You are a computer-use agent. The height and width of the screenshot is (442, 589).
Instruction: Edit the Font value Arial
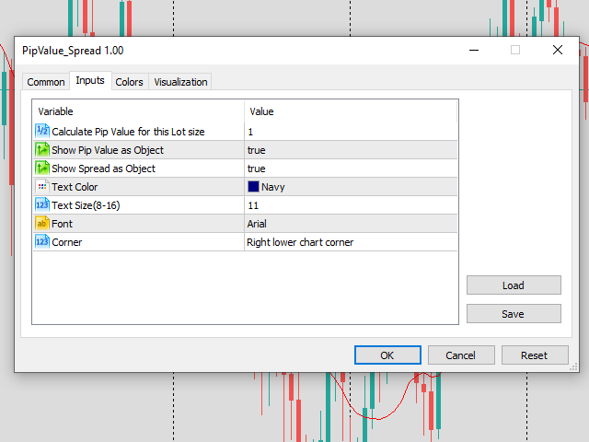(x=351, y=224)
